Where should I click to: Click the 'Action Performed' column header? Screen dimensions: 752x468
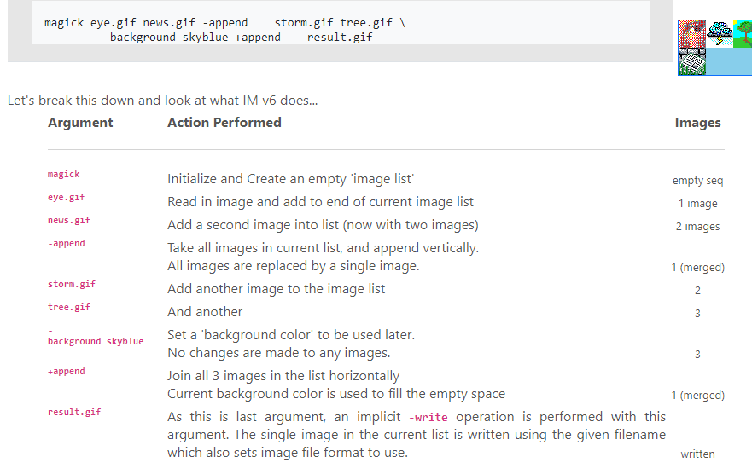click(x=224, y=123)
